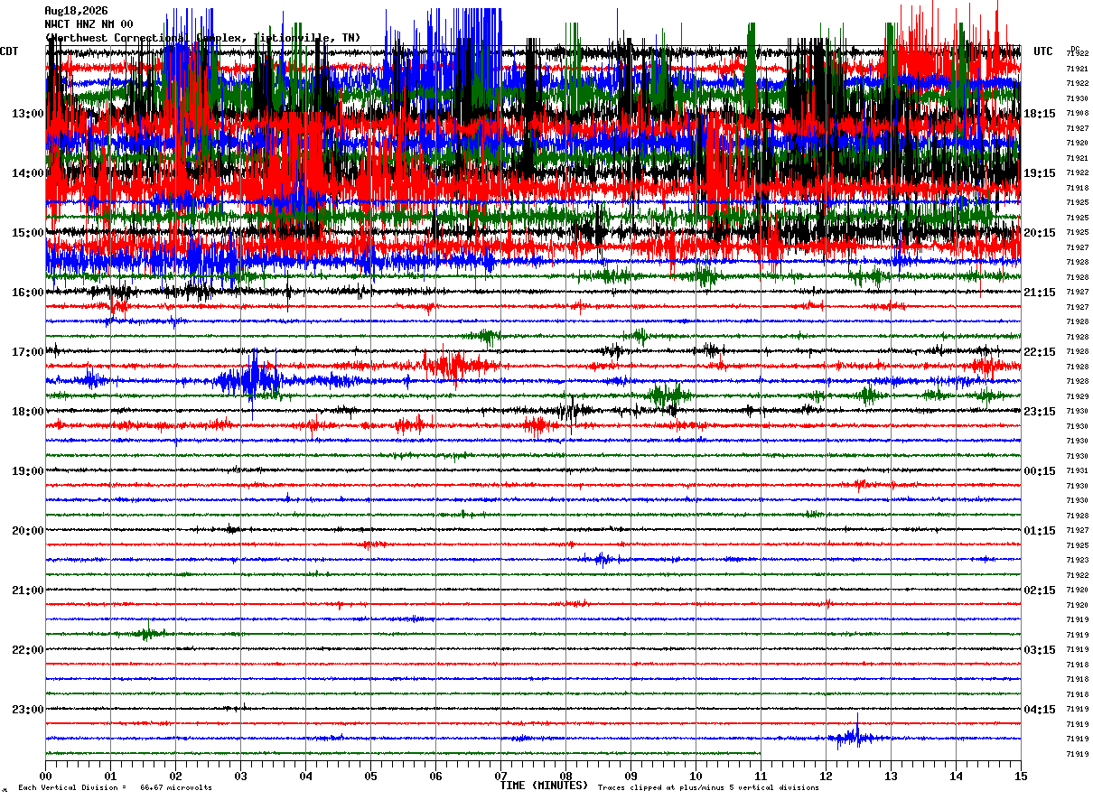Click the 00:15 UTC time label
The width and height of the screenshot is (1093, 800).
point(1040,471)
